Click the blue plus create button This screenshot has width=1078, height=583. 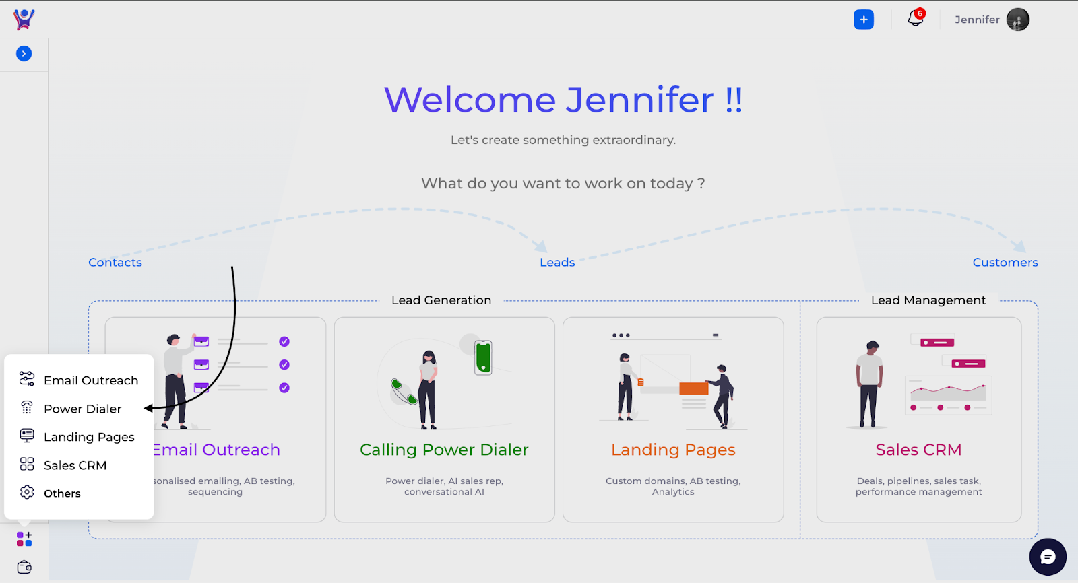coord(864,20)
